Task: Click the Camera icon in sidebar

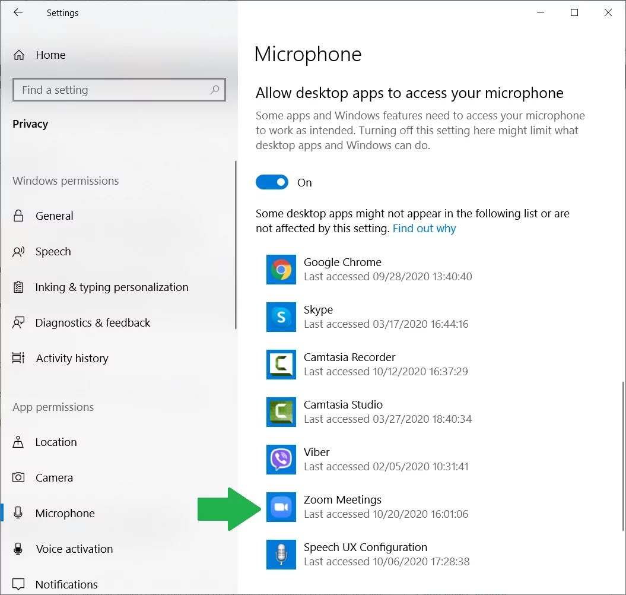Action: tap(18, 477)
